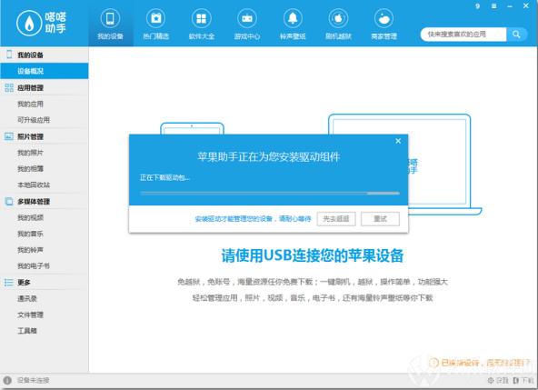Click the 重试 retry button
The image size is (538, 390).
click(380, 219)
